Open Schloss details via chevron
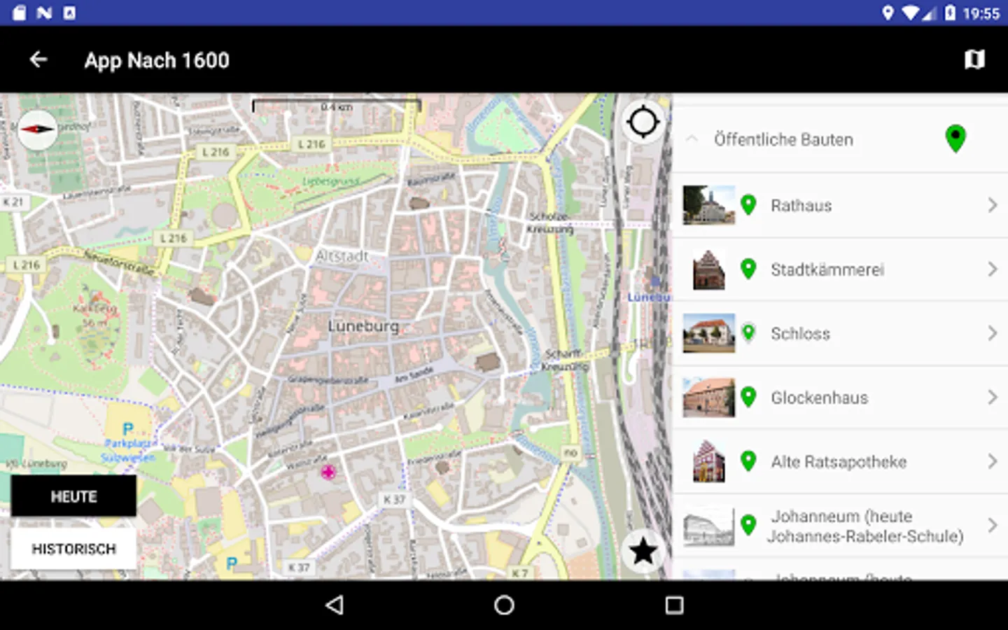The image size is (1008, 630). (x=992, y=333)
